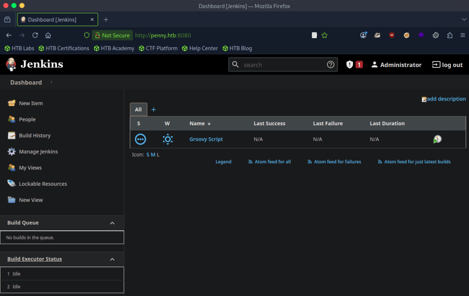The image size is (469, 296).
Task: Expand the Dashboard breadcrumb arrow
Action: [51, 83]
